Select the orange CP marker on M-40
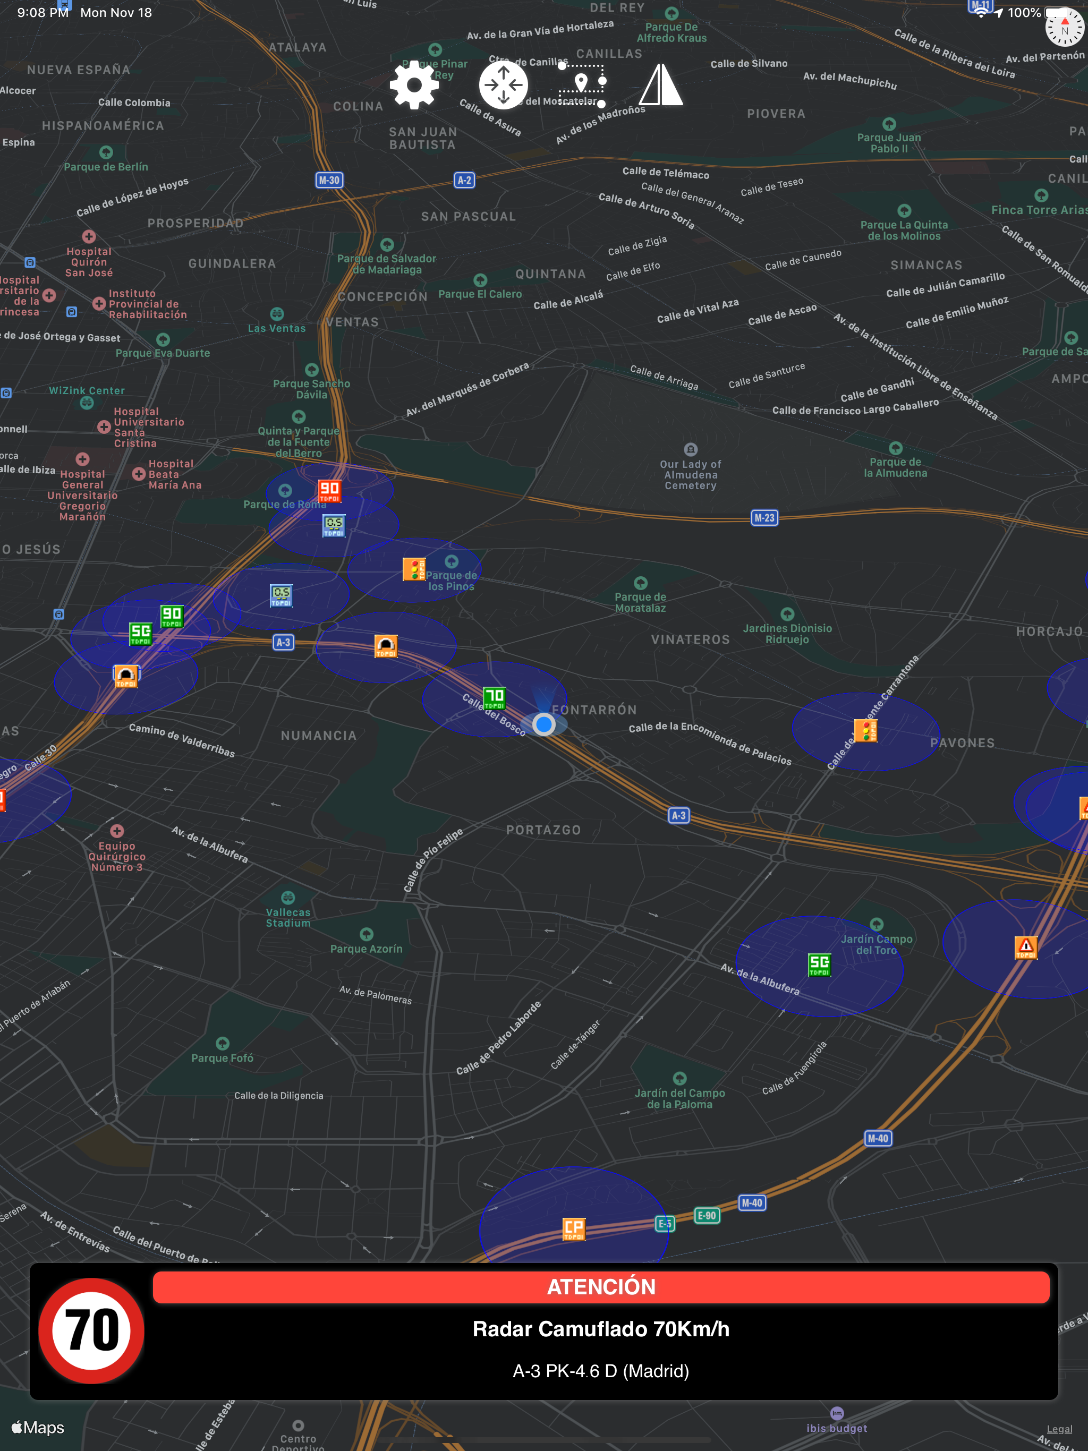This screenshot has height=1451, width=1088. click(x=574, y=1228)
